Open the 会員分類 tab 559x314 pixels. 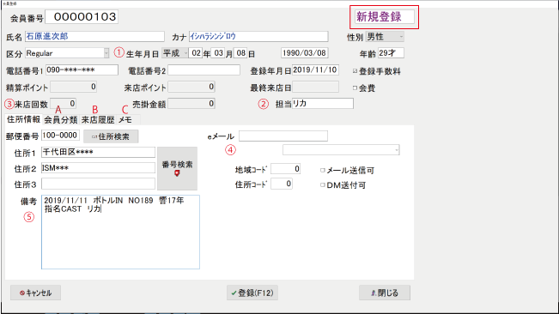coord(61,120)
